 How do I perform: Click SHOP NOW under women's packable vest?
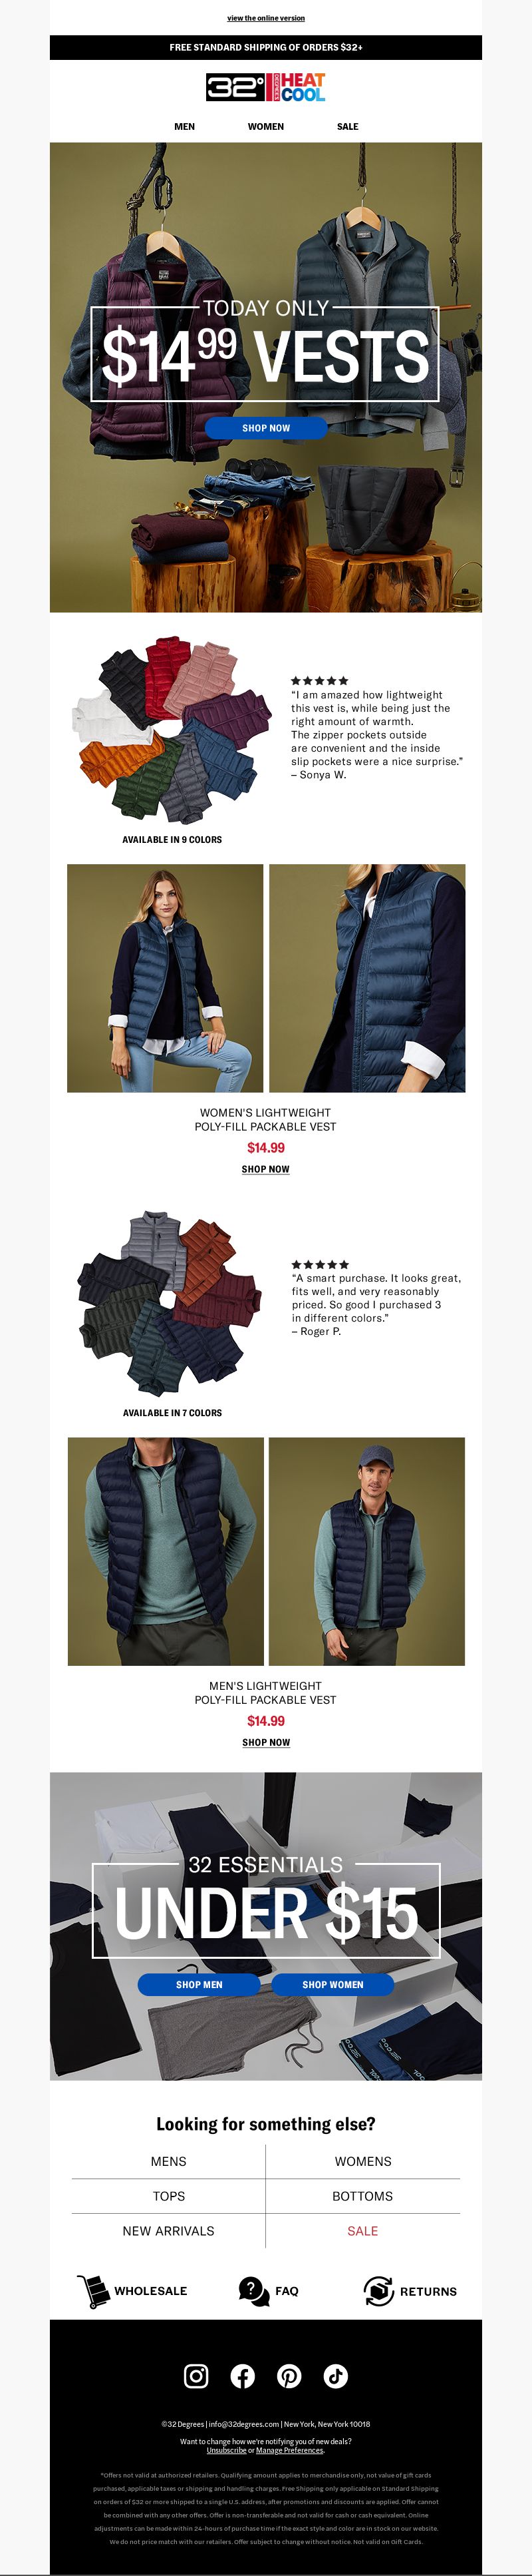click(265, 1169)
